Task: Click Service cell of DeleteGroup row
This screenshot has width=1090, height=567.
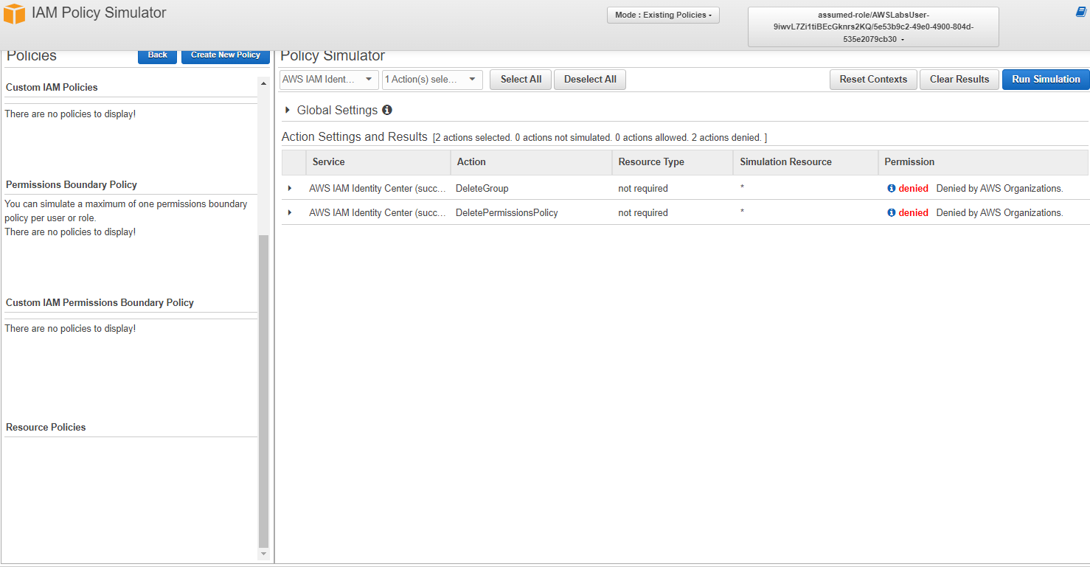Action: (378, 189)
